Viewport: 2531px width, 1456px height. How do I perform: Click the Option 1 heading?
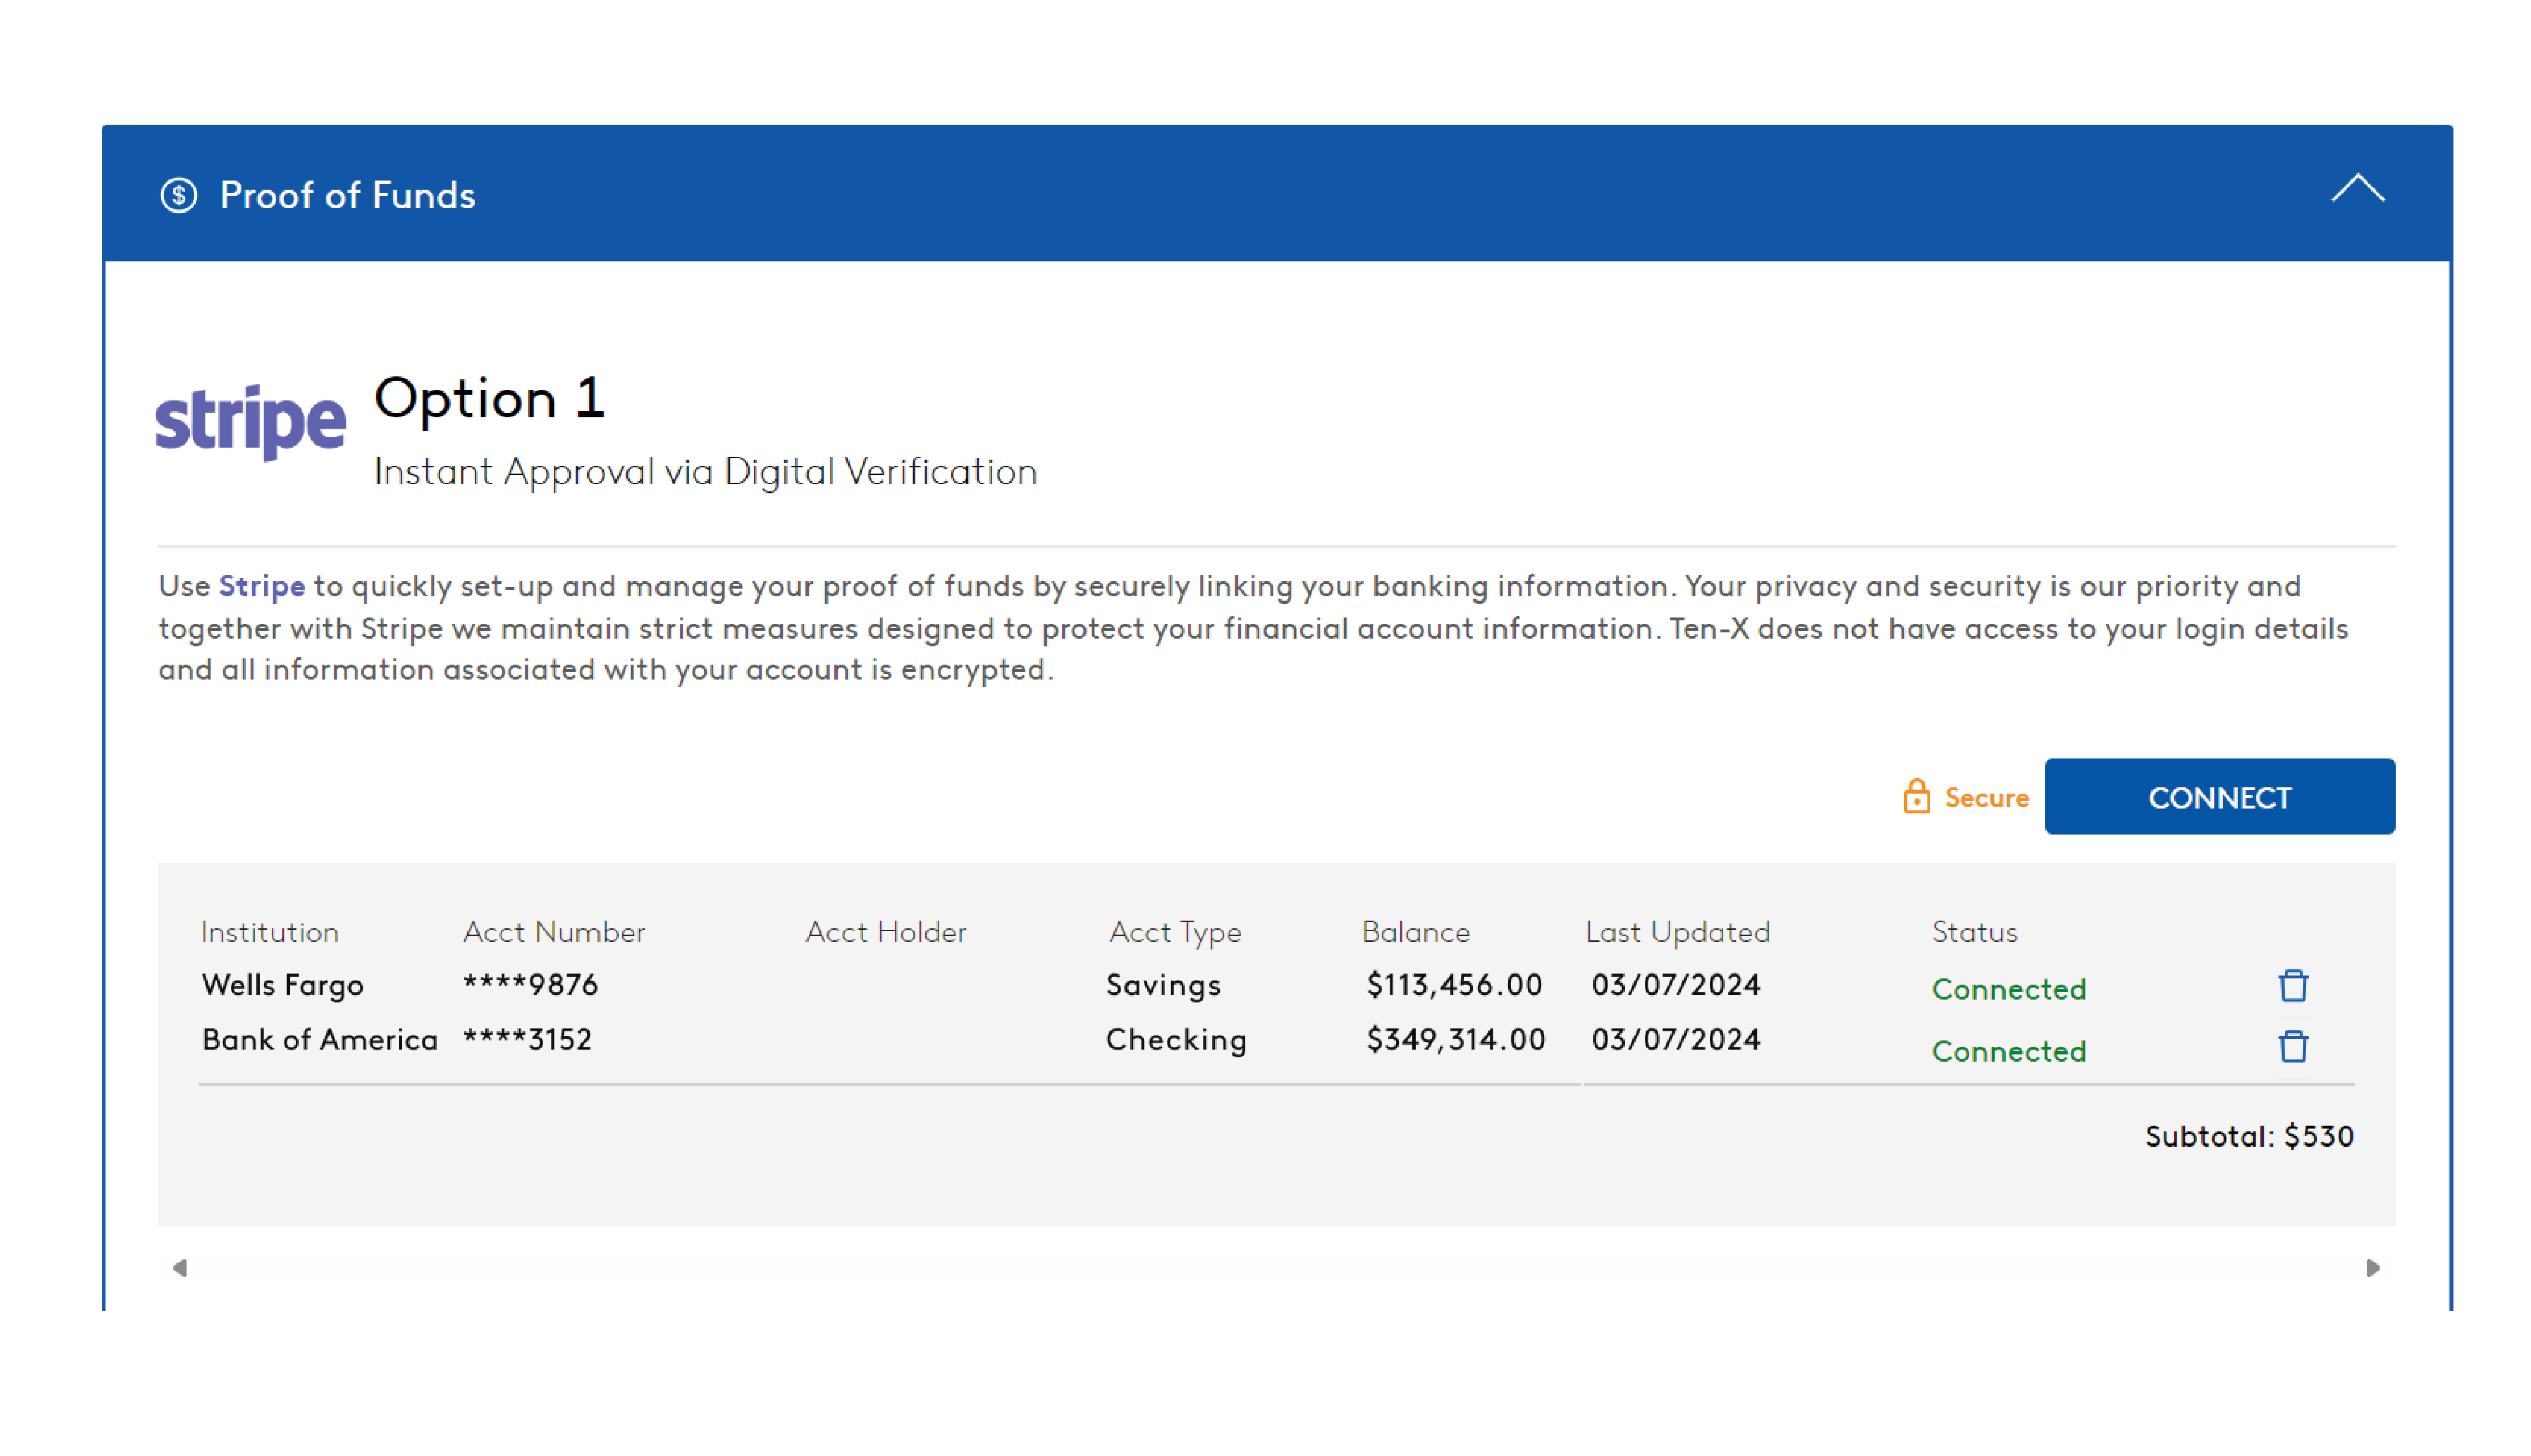[x=489, y=399]
